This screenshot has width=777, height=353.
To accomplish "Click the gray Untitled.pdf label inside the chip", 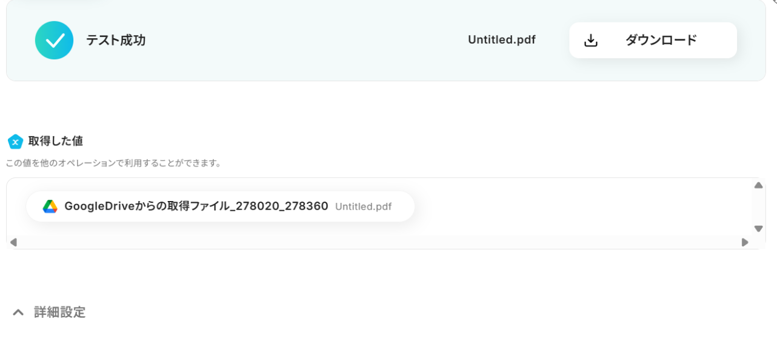I will pyautogui.click(x=363, y=206).
